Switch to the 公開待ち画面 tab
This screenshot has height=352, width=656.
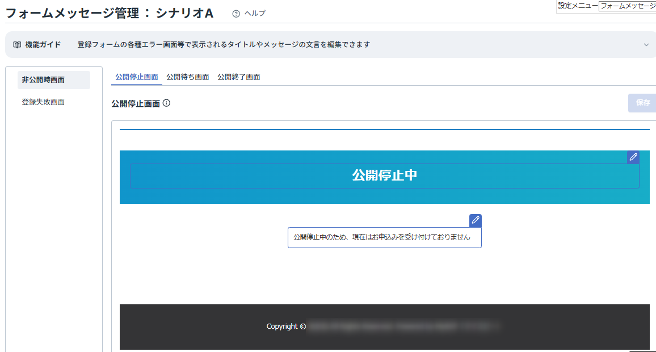187,76
